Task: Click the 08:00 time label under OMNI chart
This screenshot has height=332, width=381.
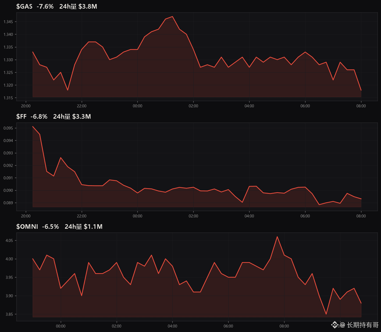Action: tap(284, 326)
